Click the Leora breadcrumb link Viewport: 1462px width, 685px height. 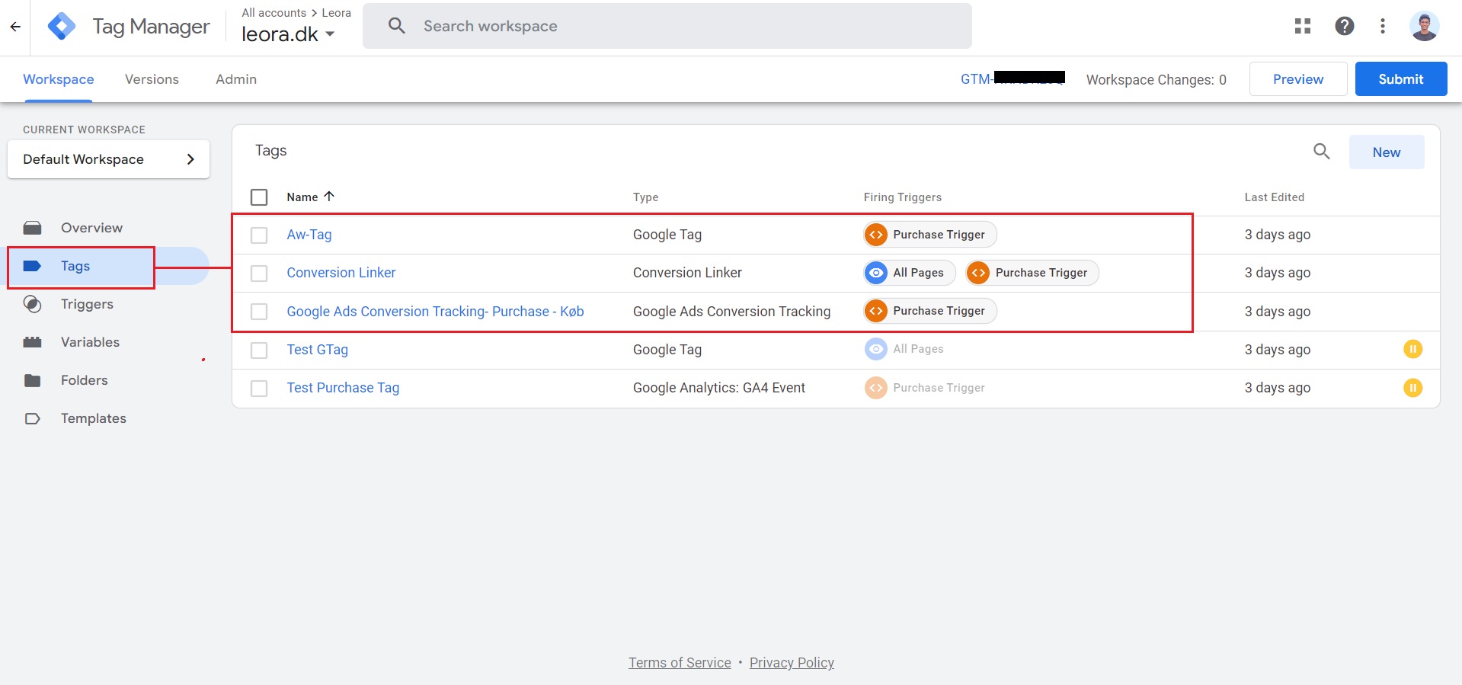[x=336, y=13]
